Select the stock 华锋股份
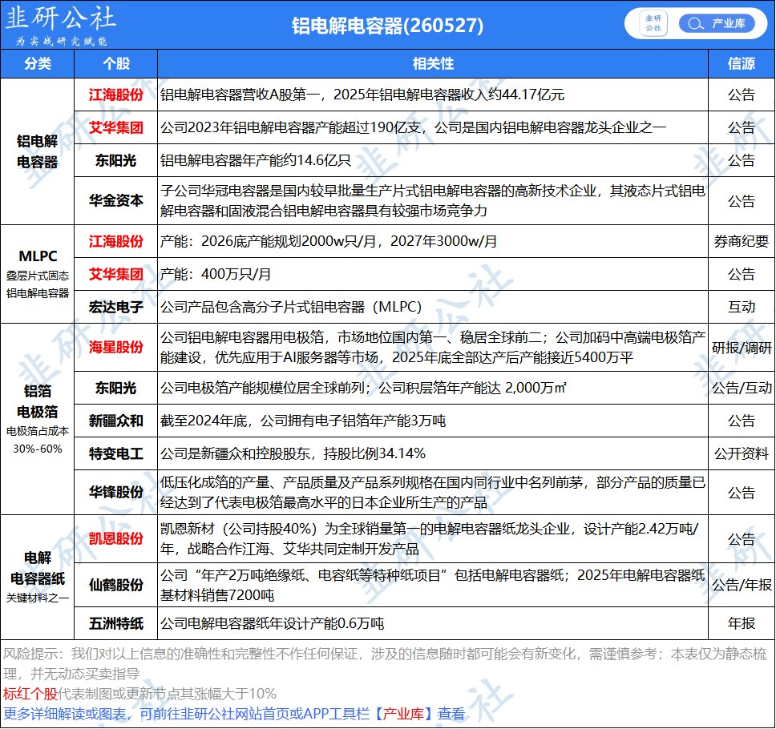Screen dimensions: 776x729 [x=115, y=492]
